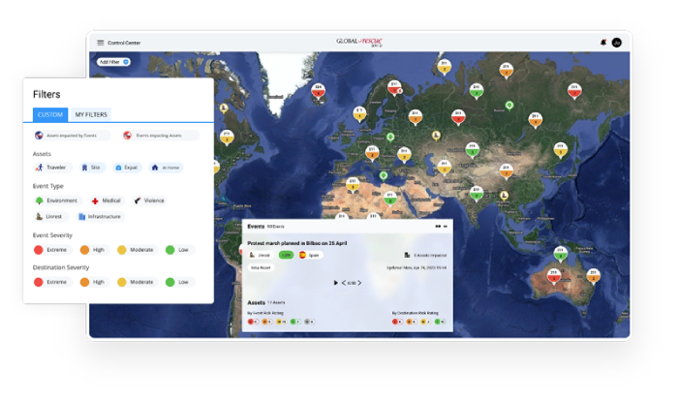Switch to the CUSTOM filters tab
The width and height of the screenshot is (678, 401).
click(x=49, y=114)
